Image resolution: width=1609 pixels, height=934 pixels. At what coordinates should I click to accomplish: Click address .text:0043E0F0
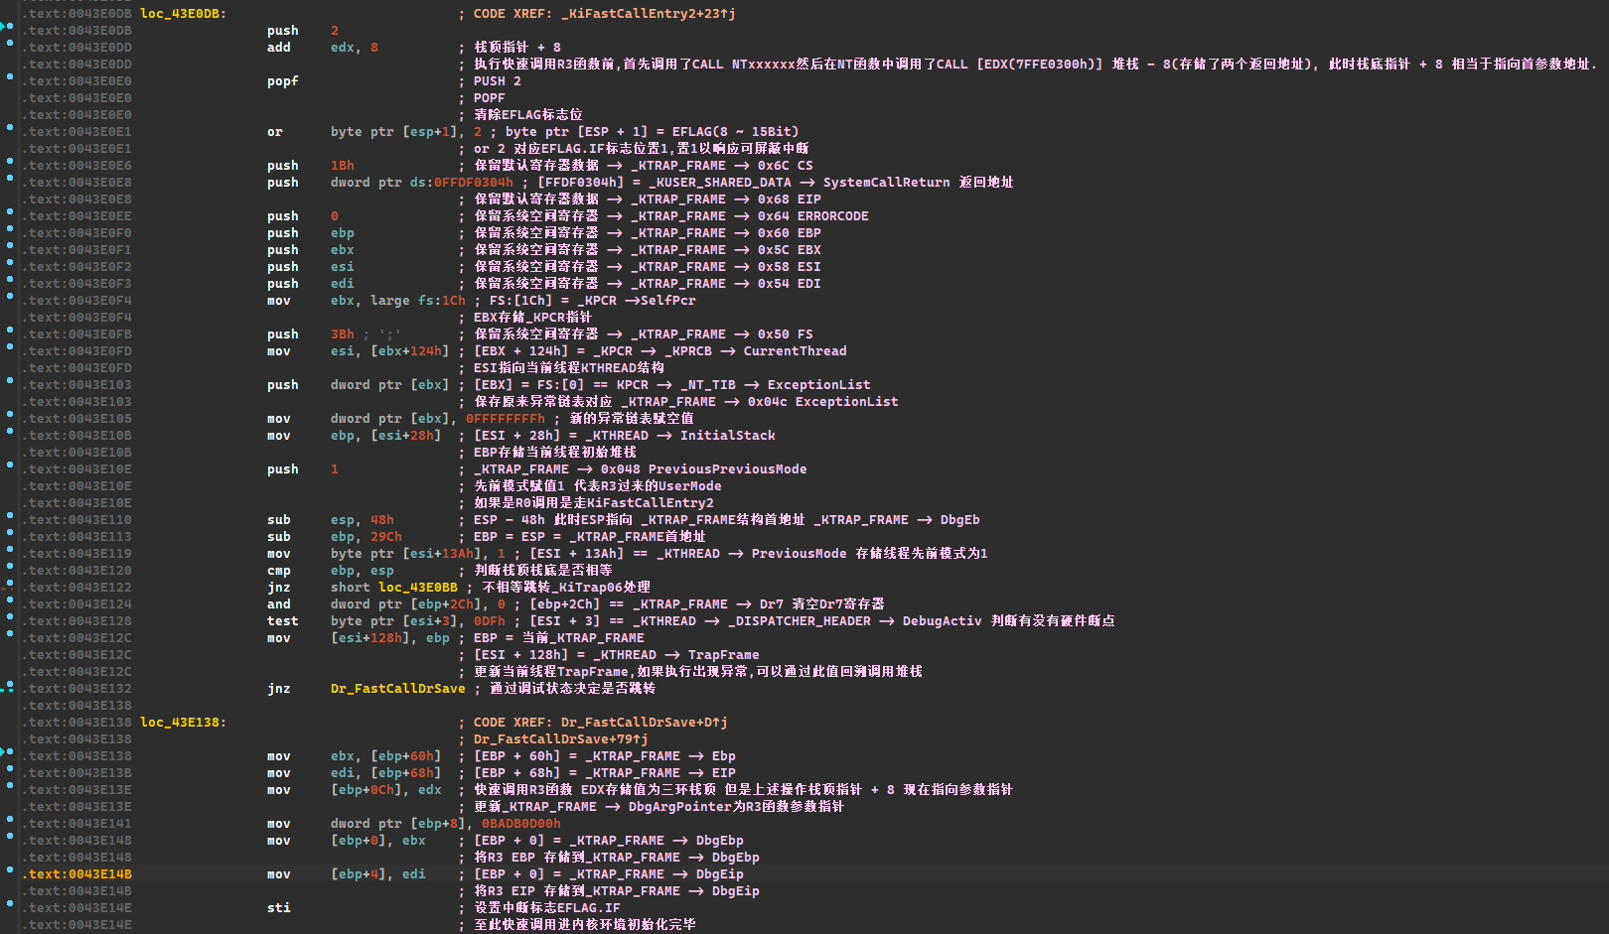76,233
